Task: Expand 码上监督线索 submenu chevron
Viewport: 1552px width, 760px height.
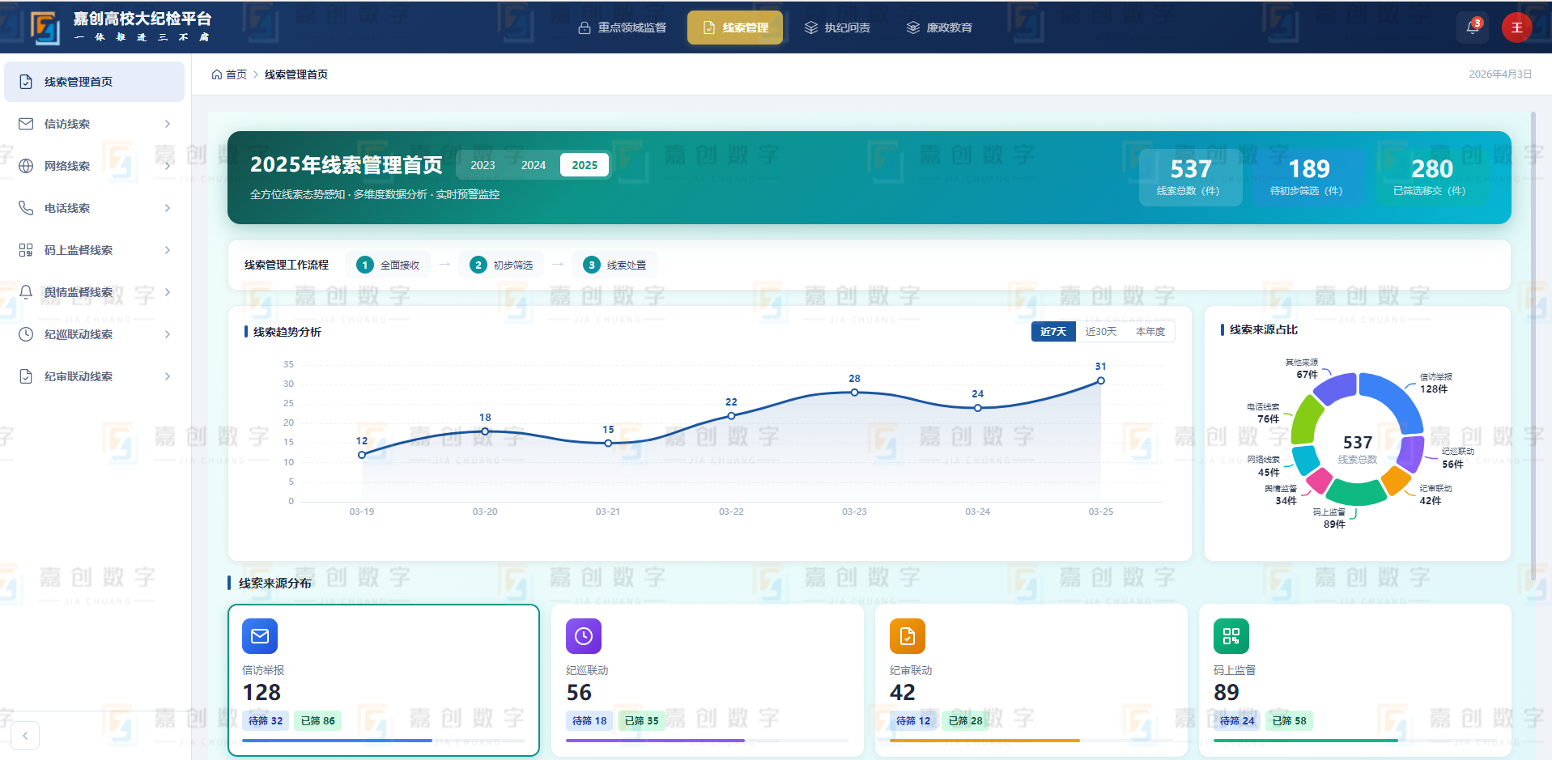Action: click(x=168, y=250)
